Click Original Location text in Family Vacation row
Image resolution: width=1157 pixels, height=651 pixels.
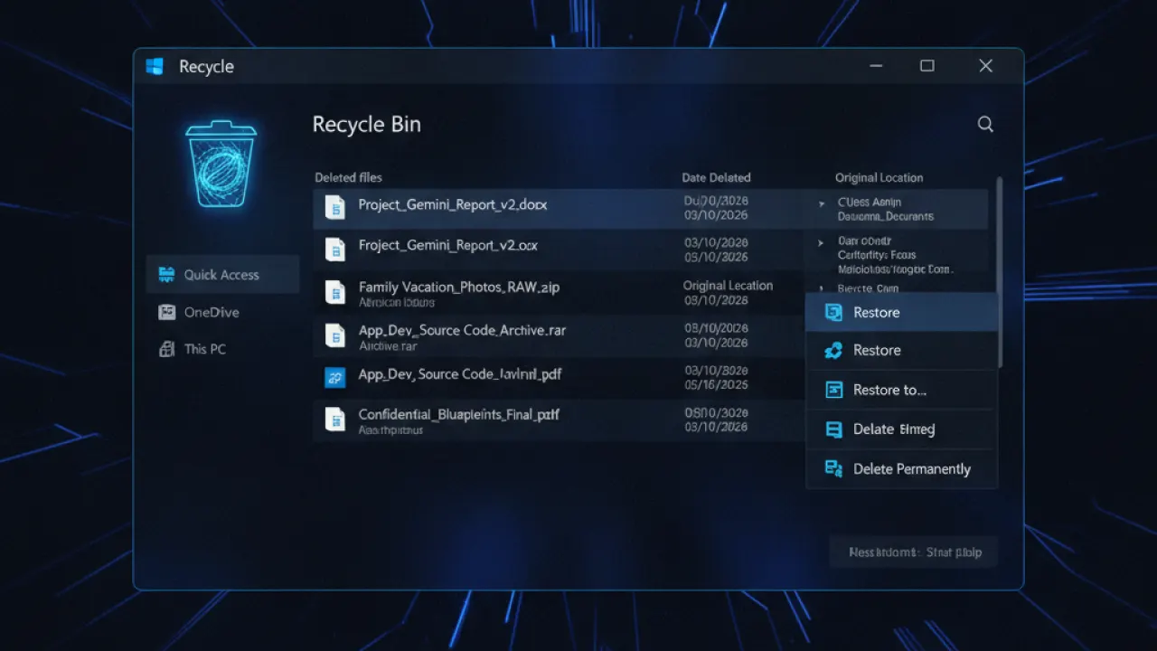(728, 285)
